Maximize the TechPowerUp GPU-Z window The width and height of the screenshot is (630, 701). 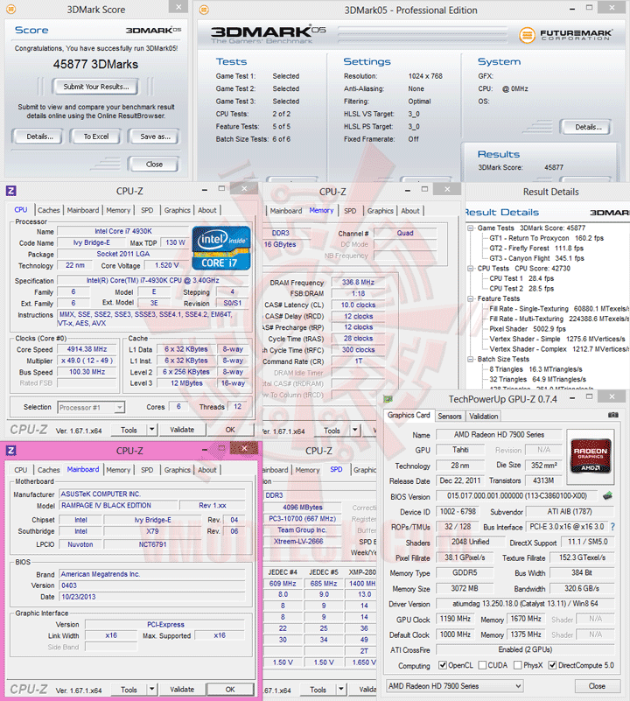[589, 397]
